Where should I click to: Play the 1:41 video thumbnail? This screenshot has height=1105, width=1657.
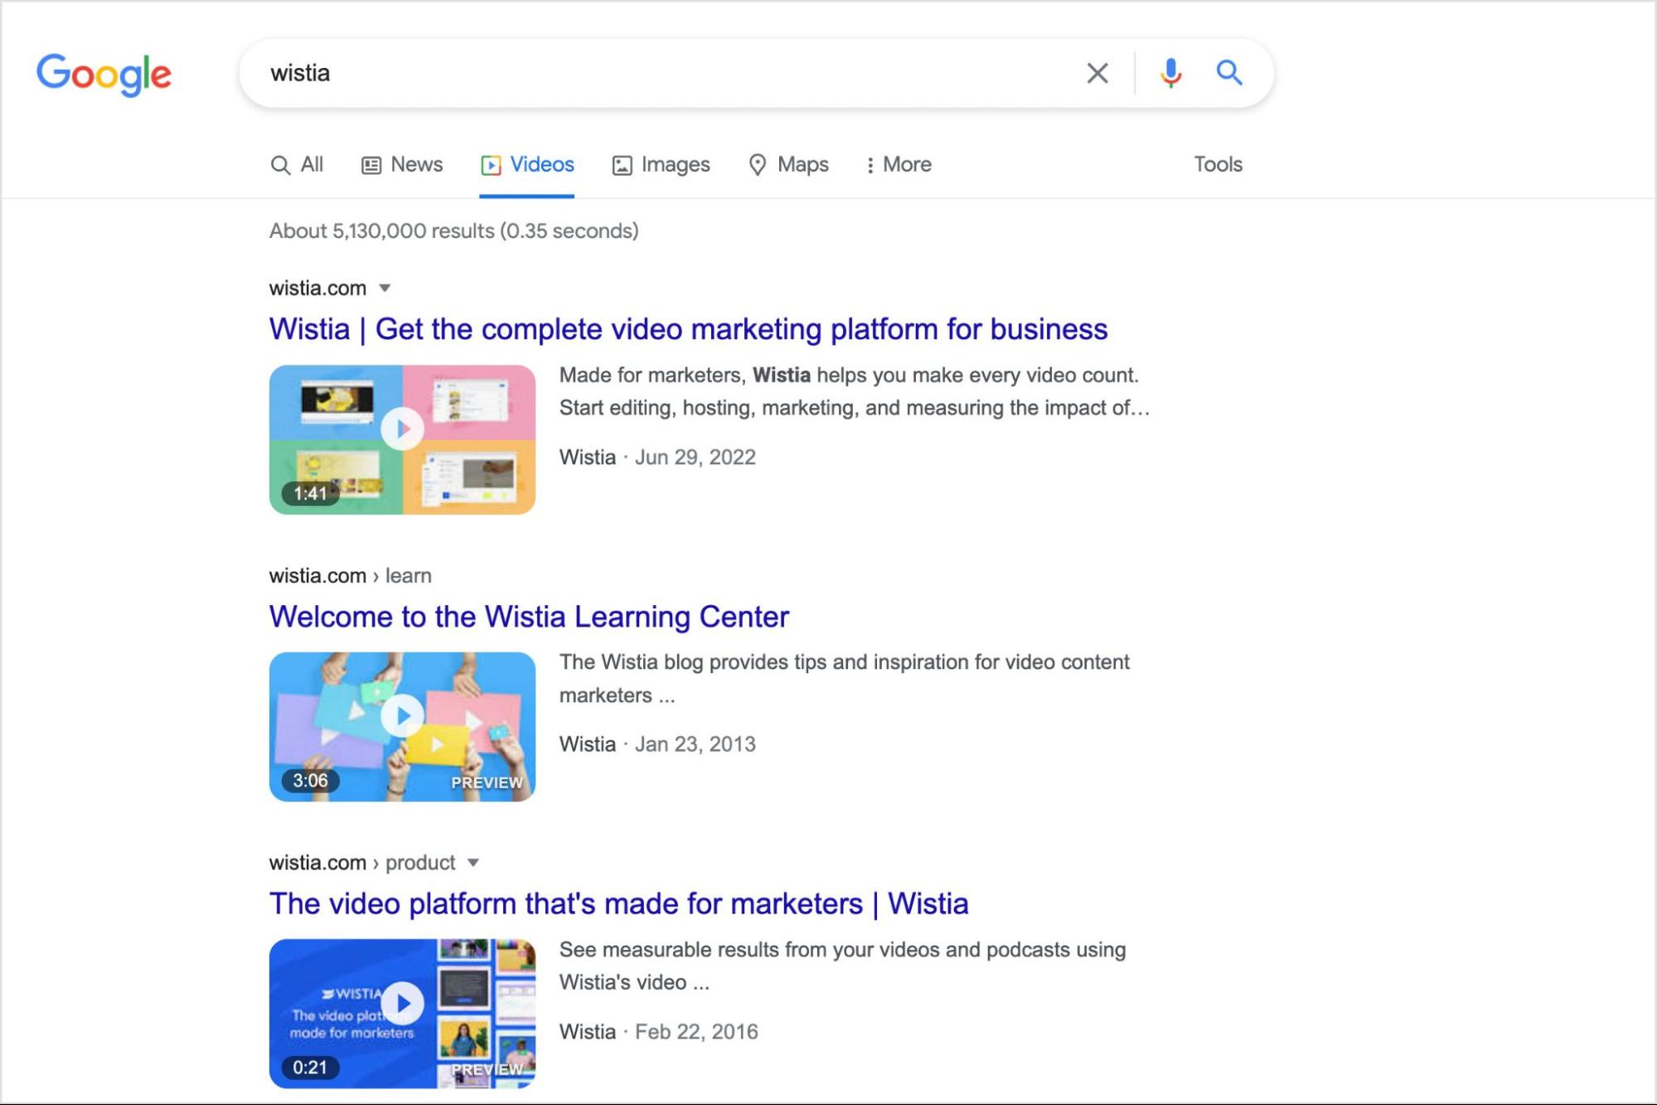[402, 439]
